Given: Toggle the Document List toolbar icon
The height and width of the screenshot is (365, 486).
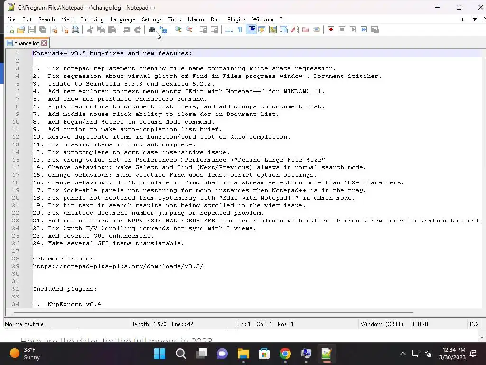Looking at the screenshot, I should coord(284,30).
